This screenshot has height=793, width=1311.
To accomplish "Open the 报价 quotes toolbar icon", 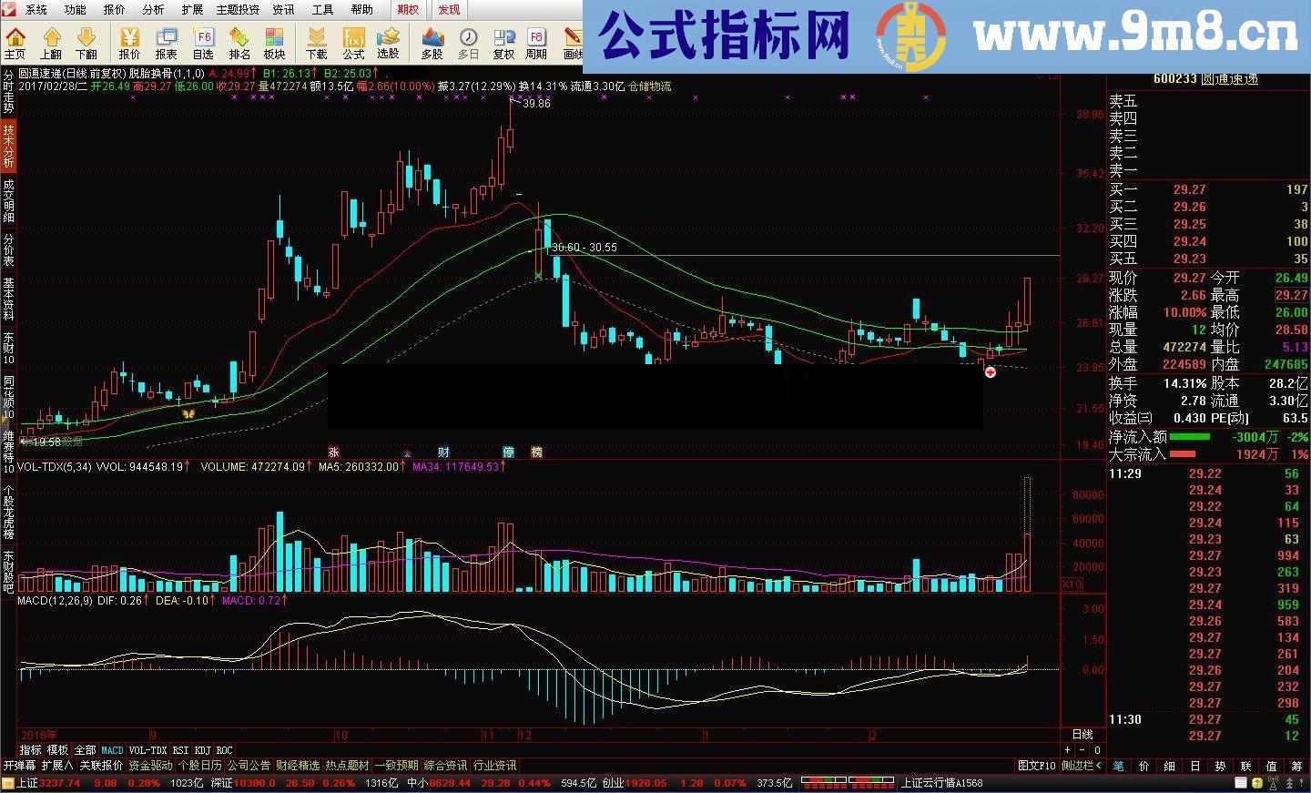I will pyautogui.click(x=130, y=42).
